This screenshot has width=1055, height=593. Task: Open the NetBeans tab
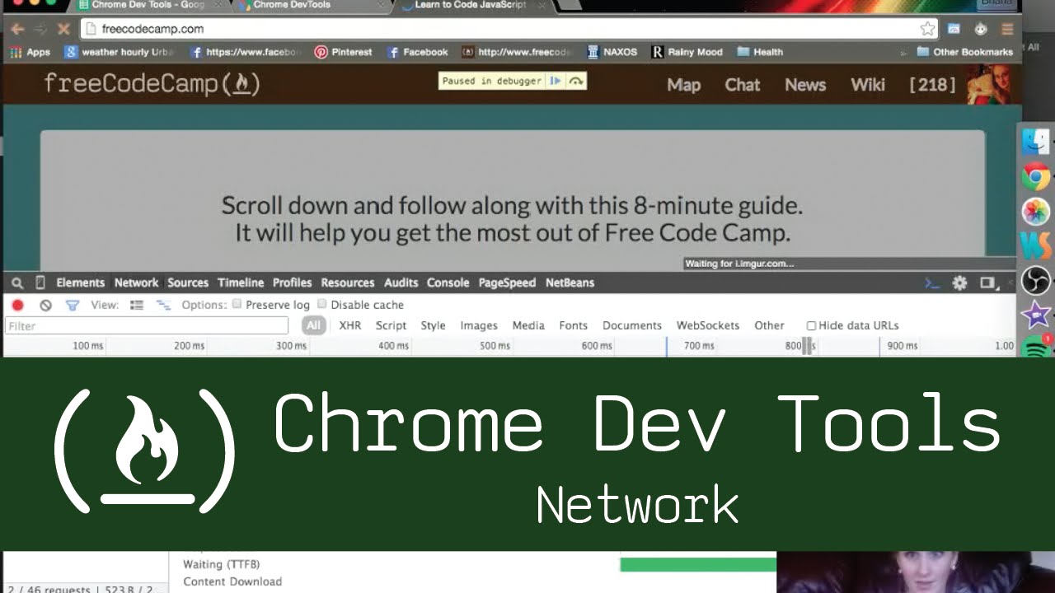[x=570, y=282]
